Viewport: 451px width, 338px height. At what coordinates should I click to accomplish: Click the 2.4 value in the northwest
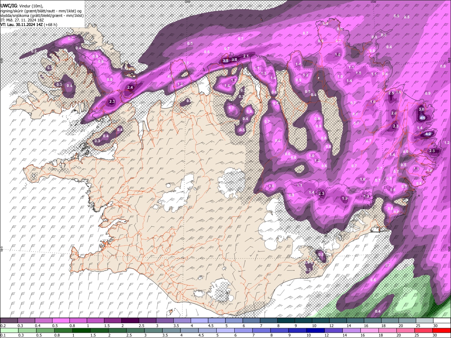point(130,88)
